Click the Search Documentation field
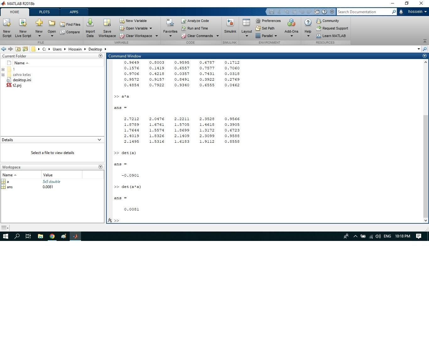 (364, 12)
